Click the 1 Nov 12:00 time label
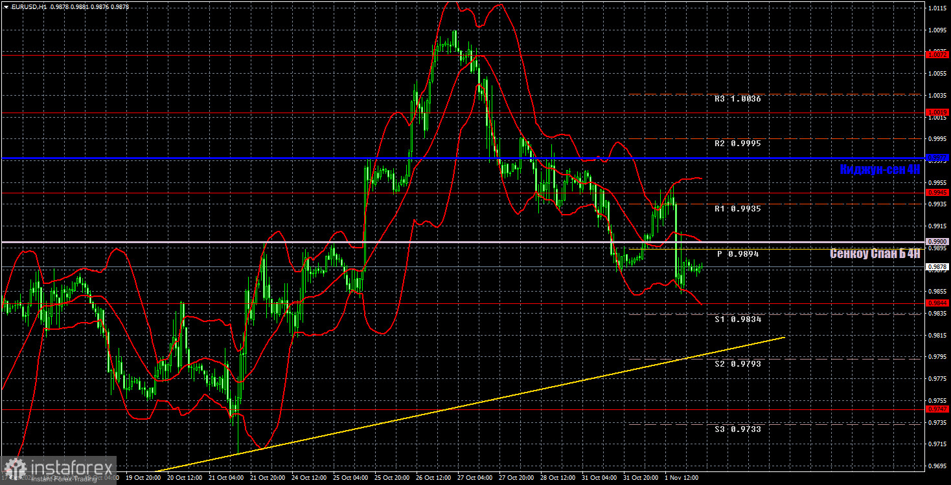Viewport: 951px width, 485px height. point(683,479)
